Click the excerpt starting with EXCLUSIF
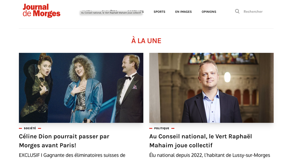The width and height of the screenshot is (290, 159). [72, 155]
